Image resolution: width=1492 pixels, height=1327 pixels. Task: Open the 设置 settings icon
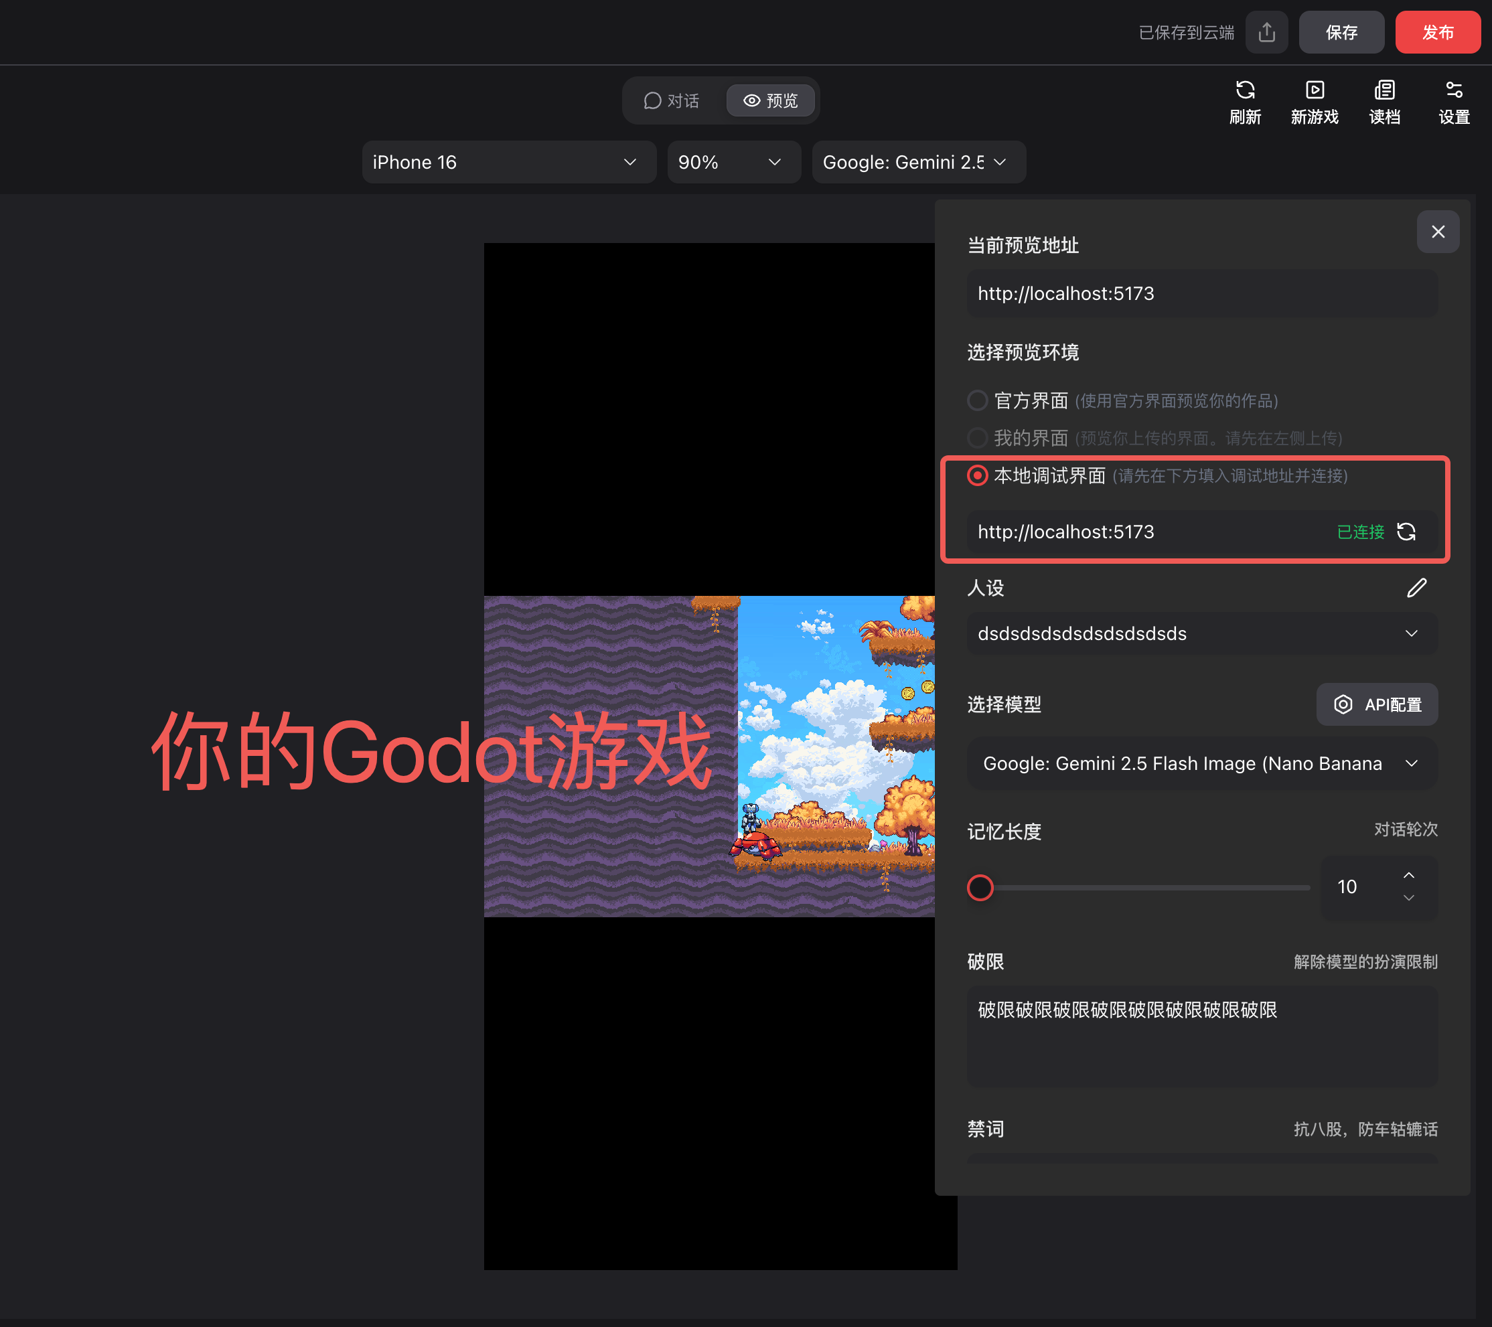click(x=1453, y=90)
